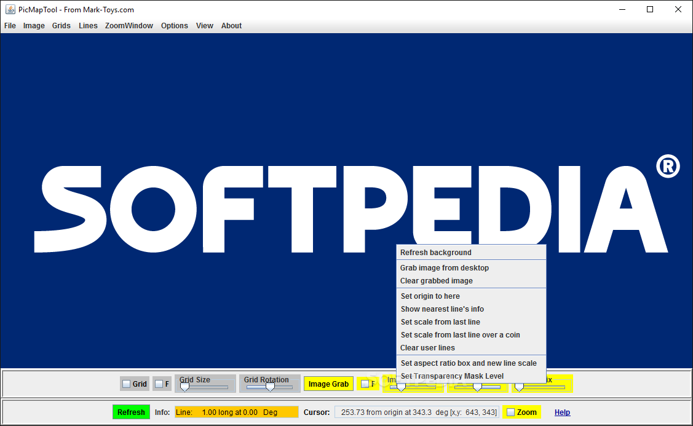Open the View menu
The width and height of the screenshot is (693, 426).
click(x=204, y=26)
